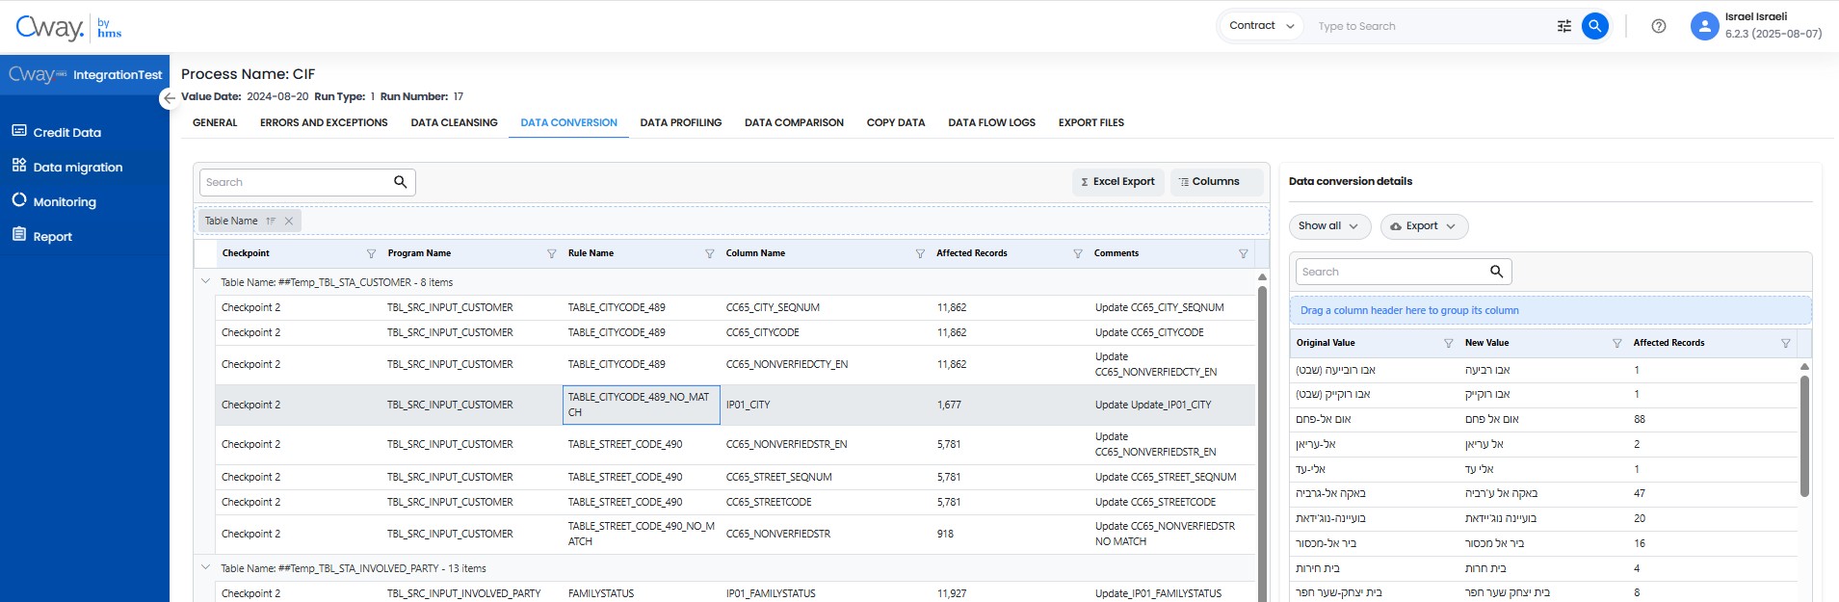The width and height of the screenshot is (1839, 602).
Task: Open the Columns chooser button
Action: (x=1215, y=182)
